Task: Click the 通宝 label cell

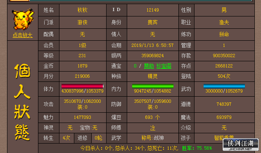Action: 116,66
